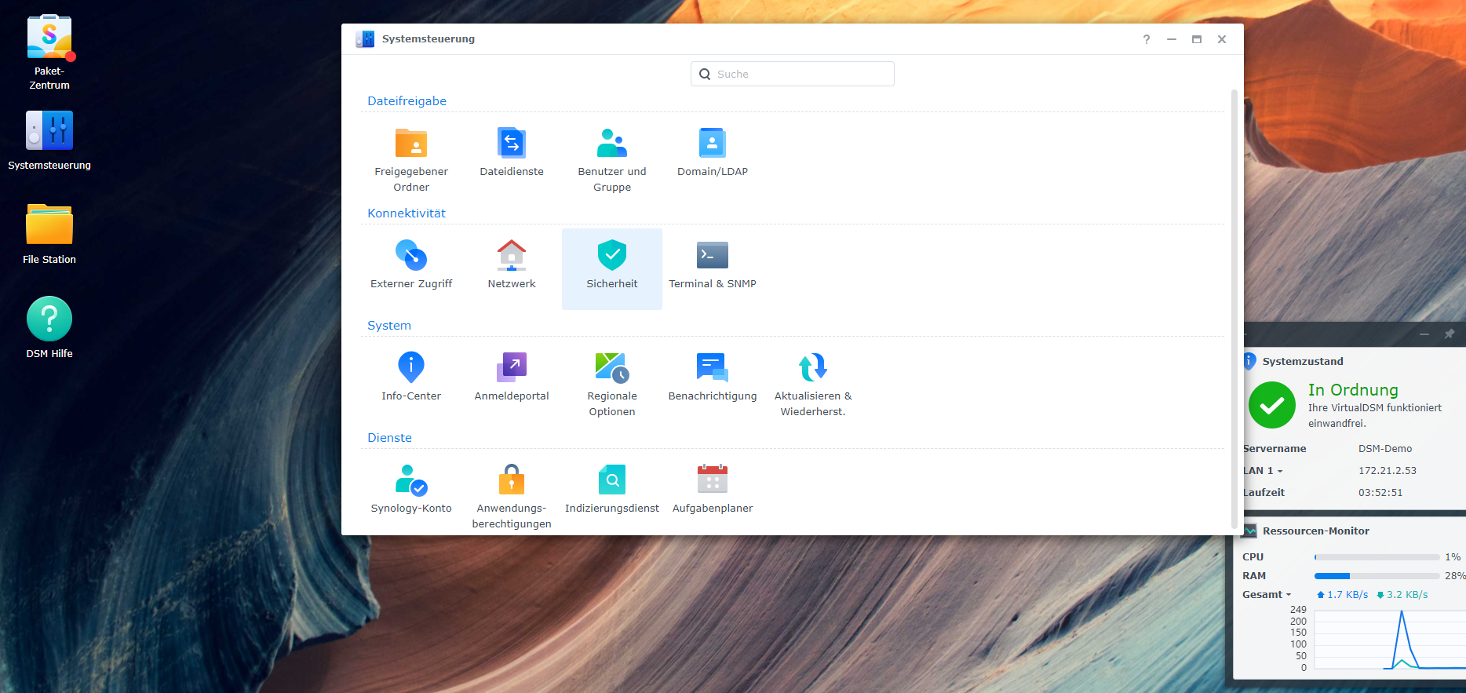Open Aktualisieren & Wiederherst.
1466x693 pixels.
click(x=813, y=381)
